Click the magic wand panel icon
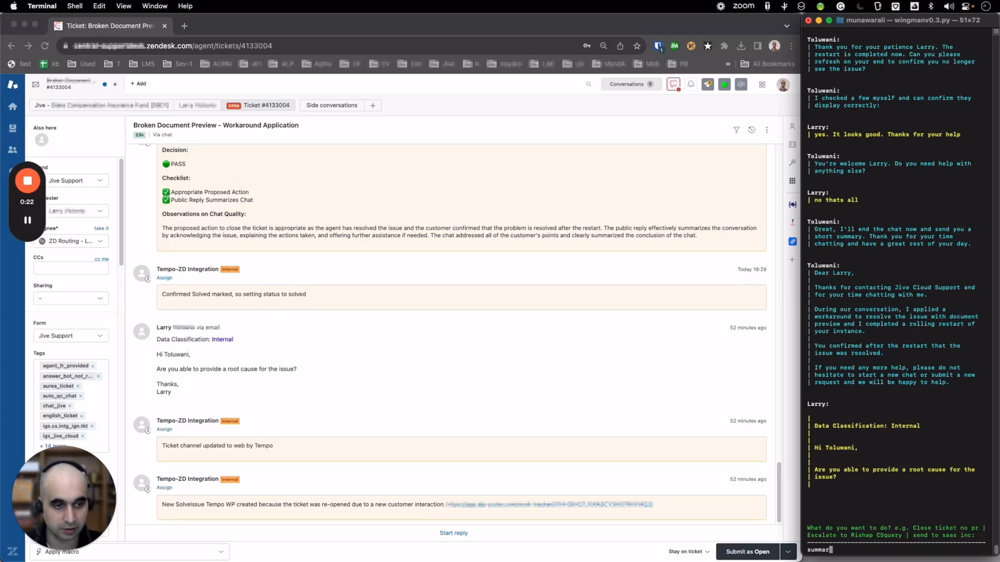Viewport: 1000px width, 562px height. [792, 162]
